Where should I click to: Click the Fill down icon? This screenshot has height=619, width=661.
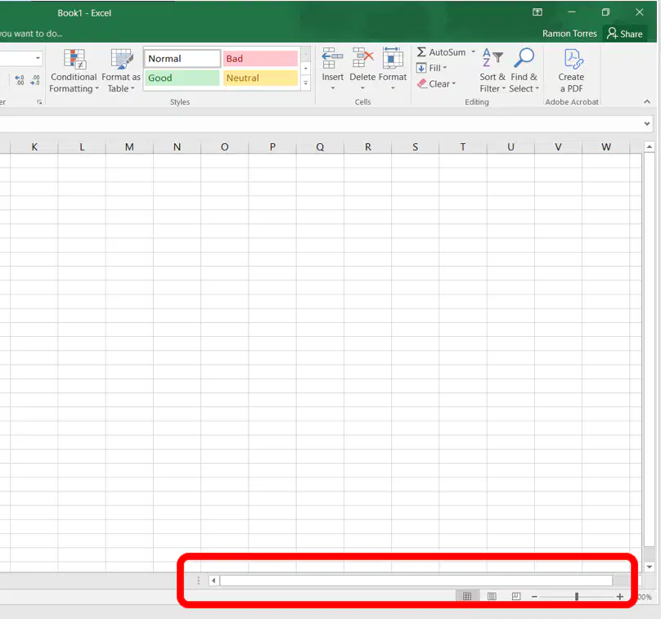421,68
